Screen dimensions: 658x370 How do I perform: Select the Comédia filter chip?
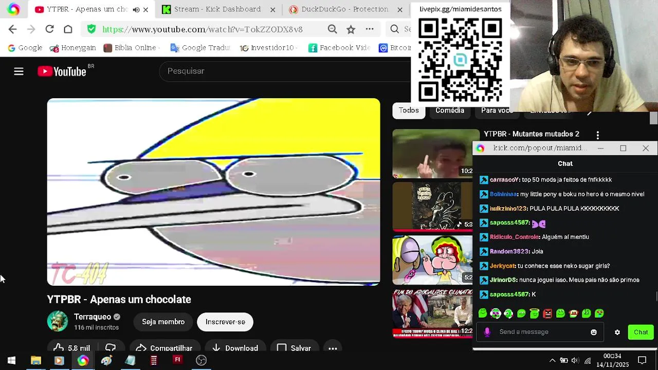pyautogui.click(x=450, y=110)
